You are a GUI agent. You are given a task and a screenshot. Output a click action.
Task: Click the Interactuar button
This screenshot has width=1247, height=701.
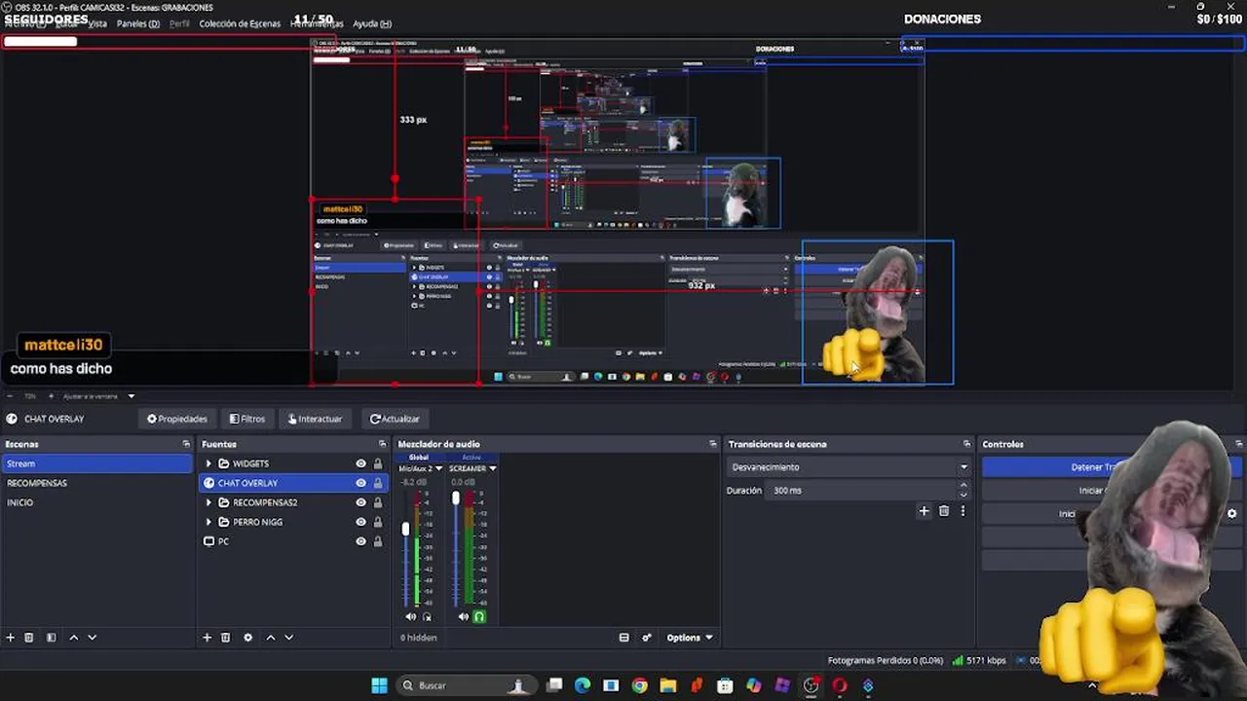(315, 419)
